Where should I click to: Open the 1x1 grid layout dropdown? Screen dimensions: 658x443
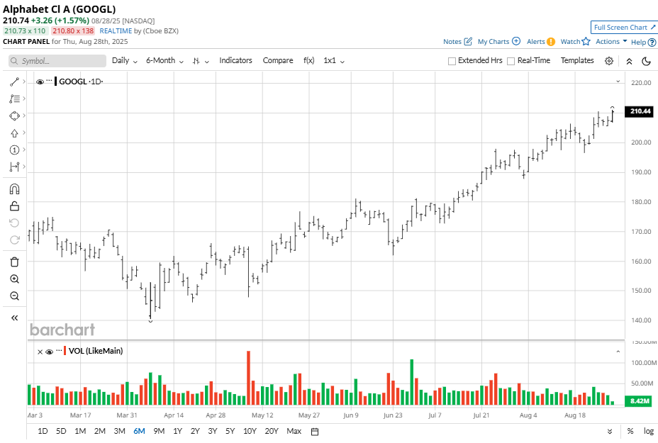(x=334, y=61)
